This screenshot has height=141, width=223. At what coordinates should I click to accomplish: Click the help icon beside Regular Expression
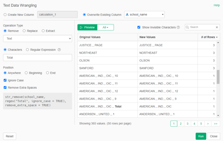click(x=59, y=50)
